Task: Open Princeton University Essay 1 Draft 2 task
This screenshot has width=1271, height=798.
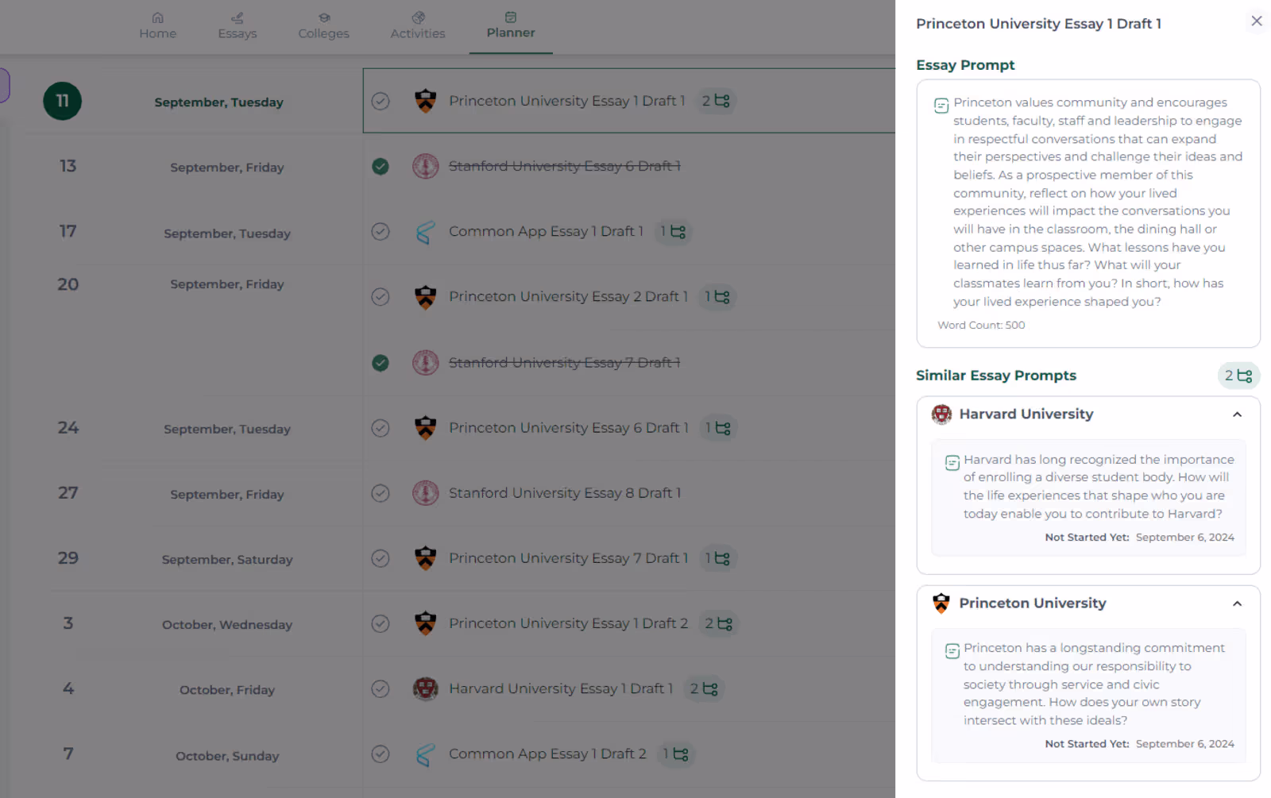Action: (x=568, y=623)
